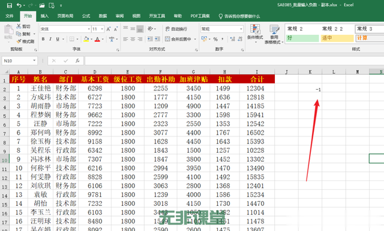Switch to the Insert (插入) tab

click(44, 16)
